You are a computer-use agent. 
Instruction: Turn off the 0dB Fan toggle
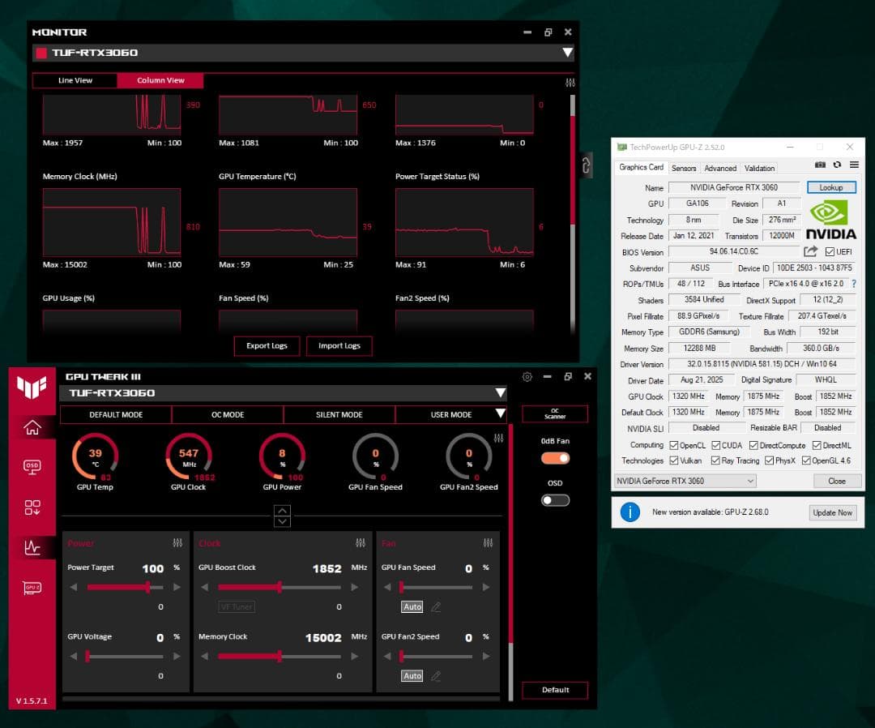pyautogui.click(x=554, y=457)
